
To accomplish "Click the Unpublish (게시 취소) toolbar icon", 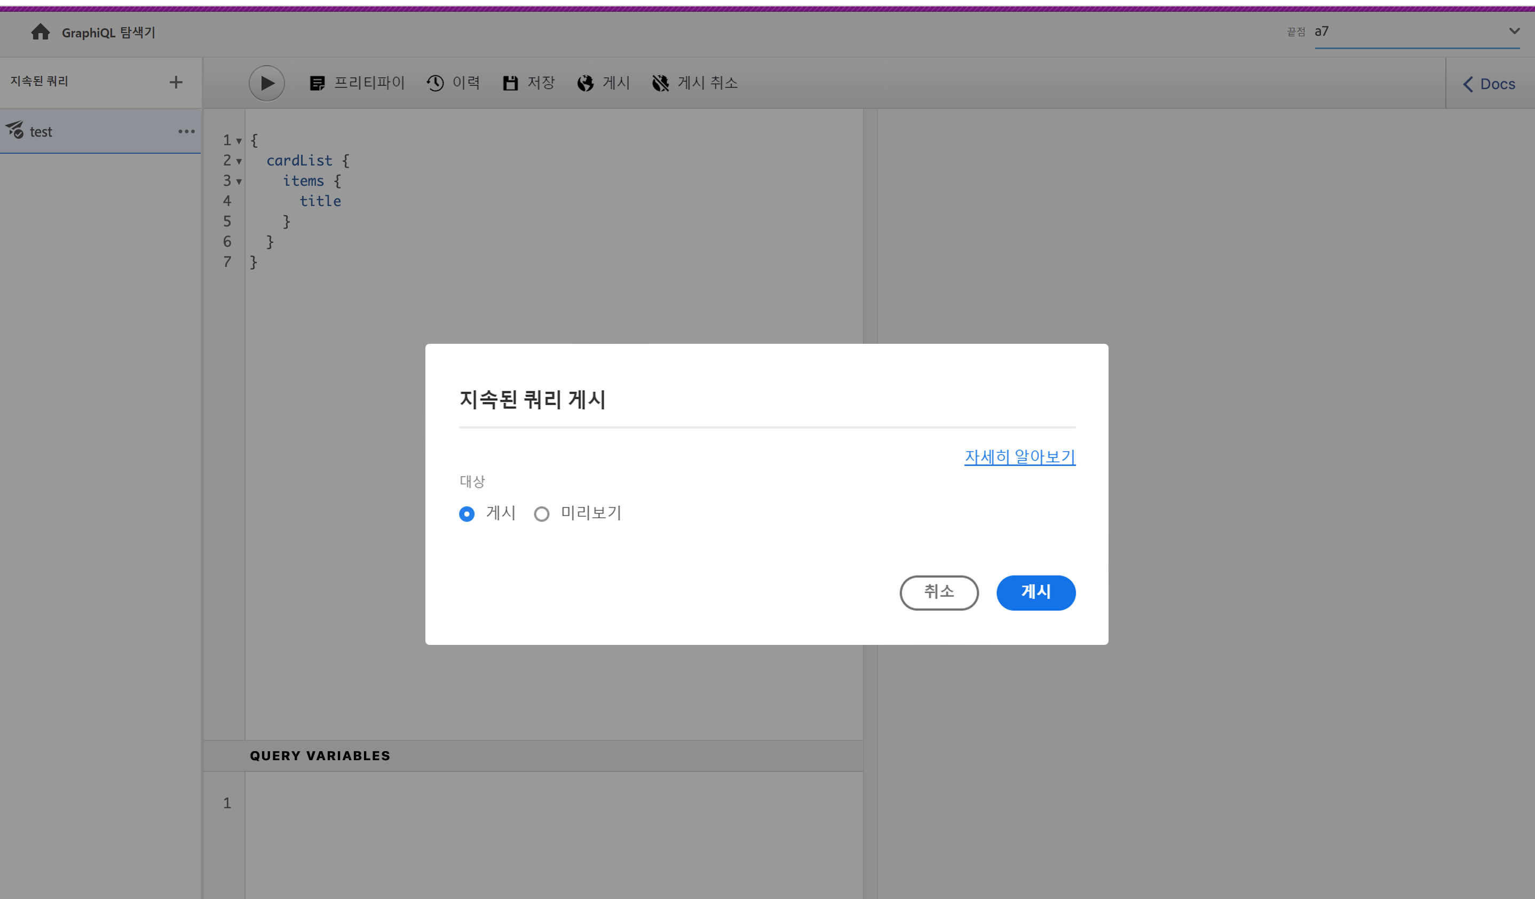I will [660, 83].
